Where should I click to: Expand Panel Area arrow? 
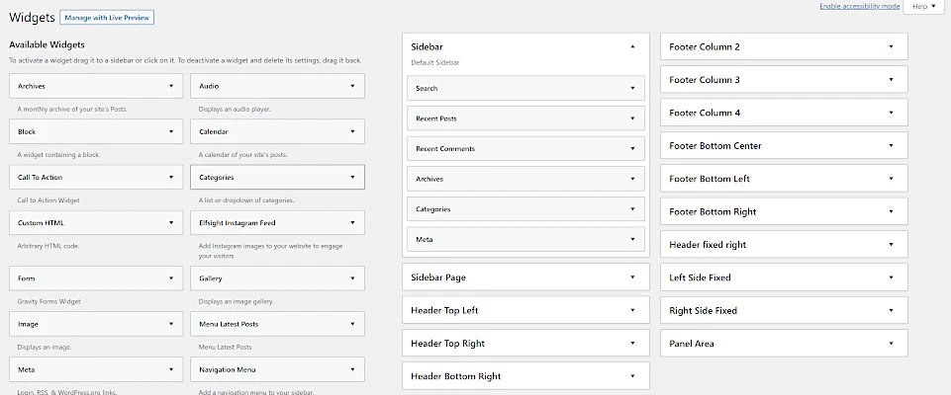coord(891,344)
